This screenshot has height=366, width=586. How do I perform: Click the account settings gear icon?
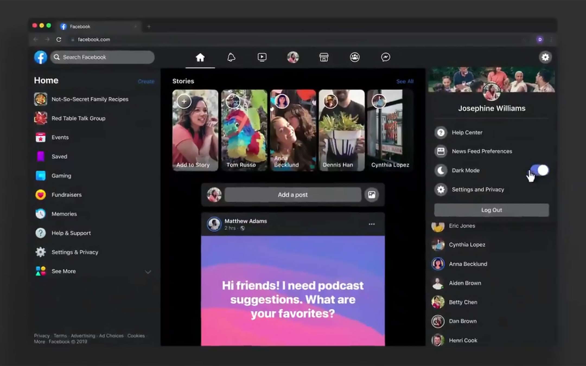click(545, 57)
